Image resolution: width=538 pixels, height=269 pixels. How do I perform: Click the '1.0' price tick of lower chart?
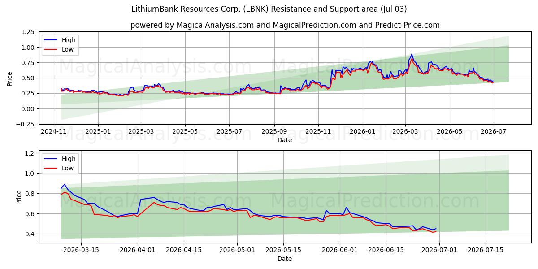tap(30, 174)
